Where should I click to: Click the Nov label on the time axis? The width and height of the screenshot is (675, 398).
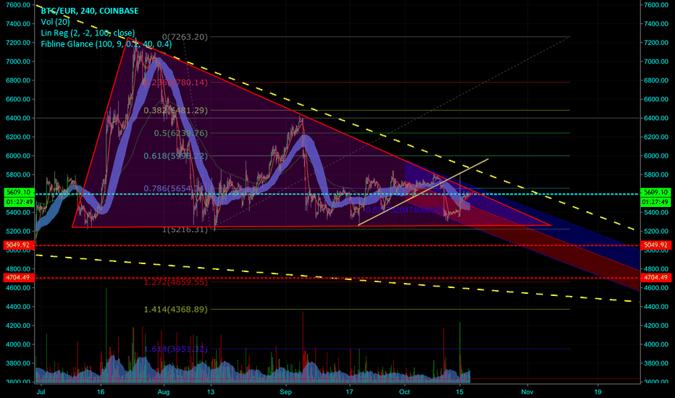point(527,391)
